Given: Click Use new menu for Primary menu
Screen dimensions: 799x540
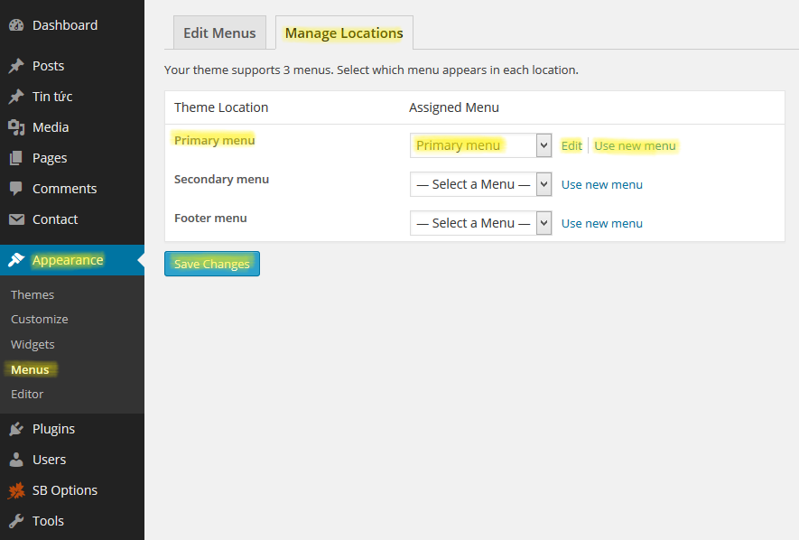Looking at the screenshot, I should [635, 145].
